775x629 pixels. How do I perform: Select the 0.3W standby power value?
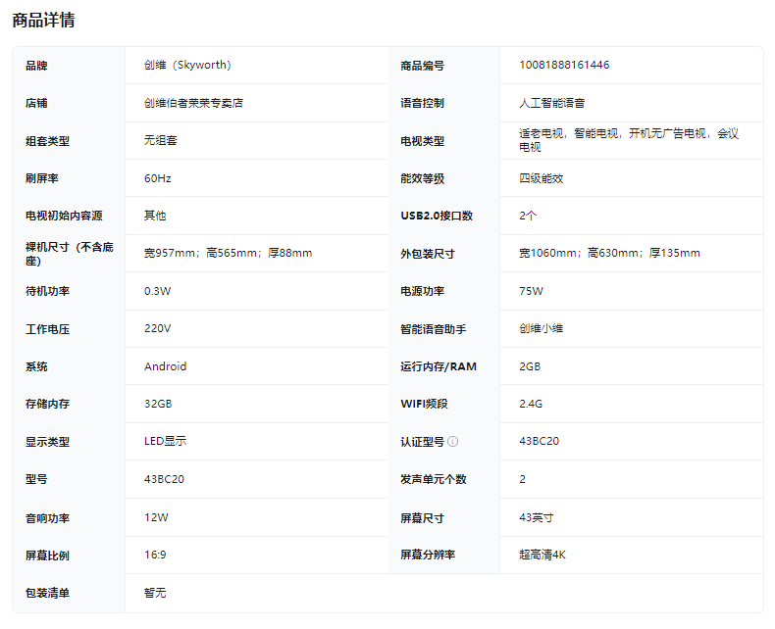click(x=158, y=291)
